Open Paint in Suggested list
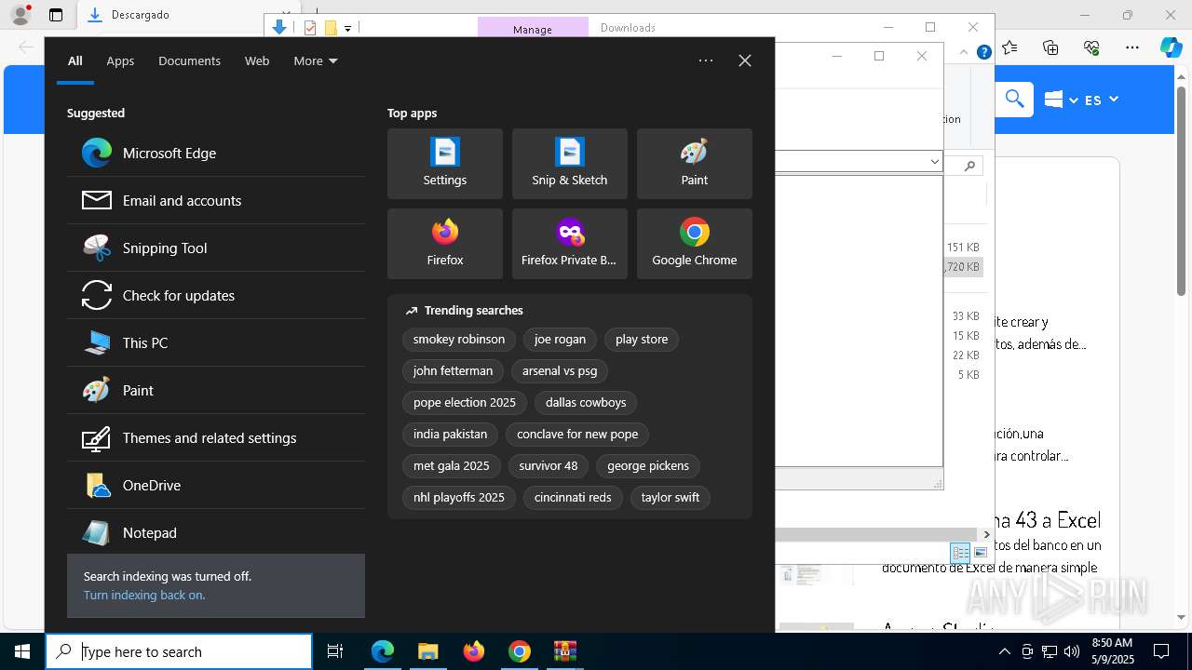Screen dimensions: 1192x670 coord(216,390)
